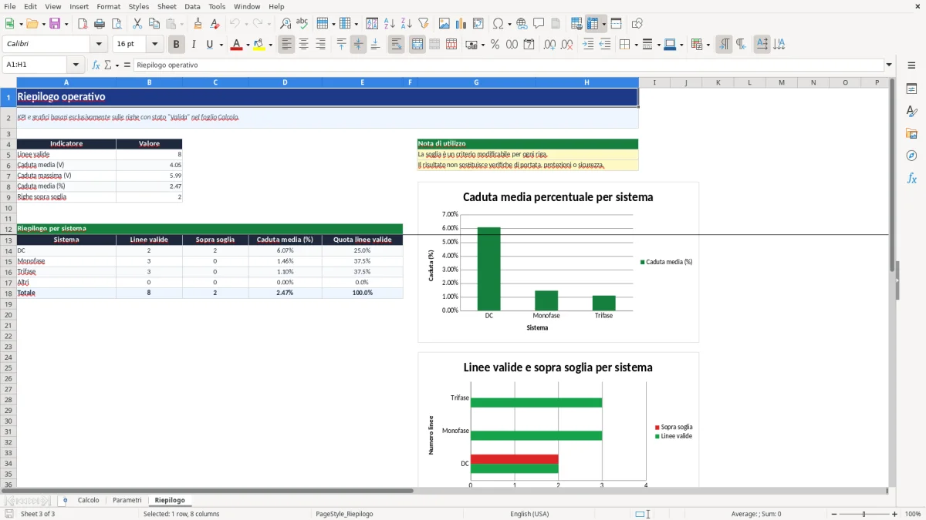Switch to Parametri sheet tab
Image resolution: width=926 pixels, height=520 pixels.
(127, 500)
